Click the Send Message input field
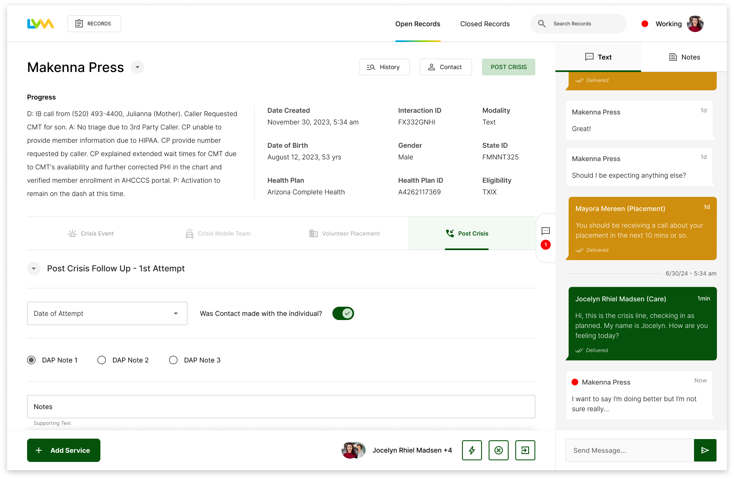Screen dimensions: 734x479 pyautogui.click(x=629, y=450)
